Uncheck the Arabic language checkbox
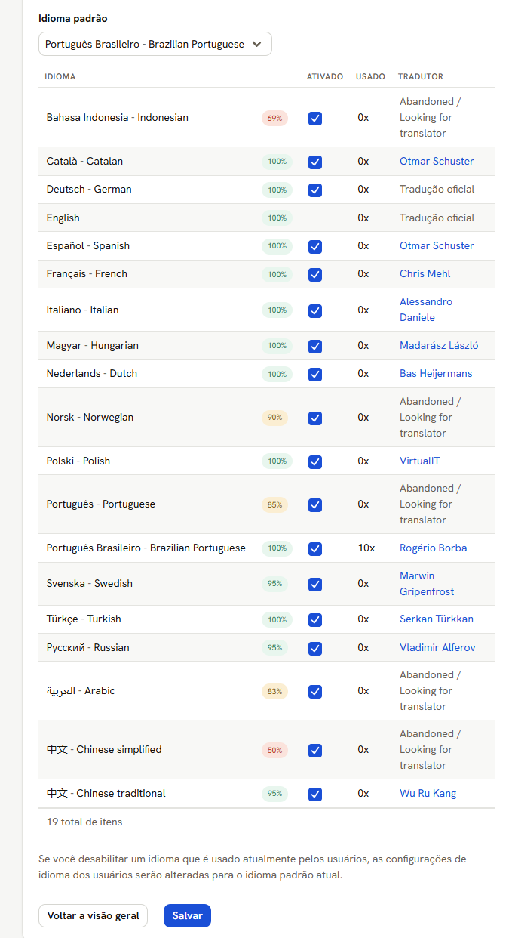Viewport: 512px width, 938px height. 315,691
